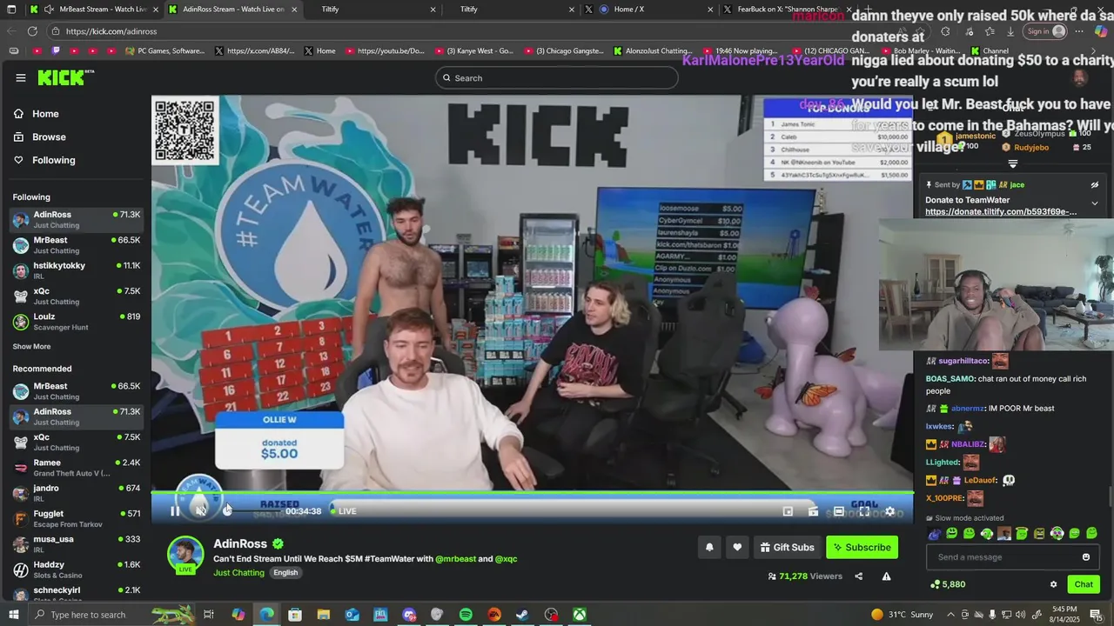Open Fugglet Escape From Tarkov channel
Image resolution: width=1114 pixels, height=626 pixels.
[77, 518]
